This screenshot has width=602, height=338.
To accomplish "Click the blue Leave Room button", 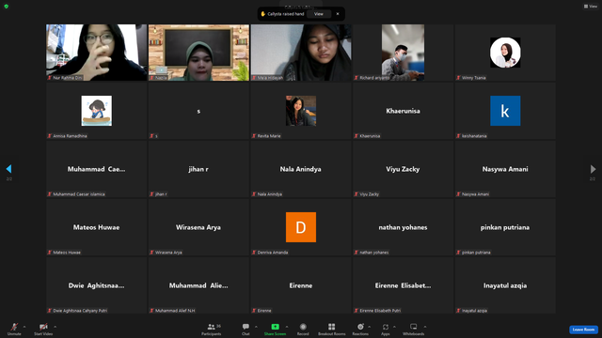I will point(583,330).
